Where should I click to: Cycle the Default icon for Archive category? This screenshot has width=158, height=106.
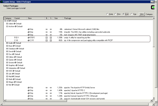[x=15, y=26]
